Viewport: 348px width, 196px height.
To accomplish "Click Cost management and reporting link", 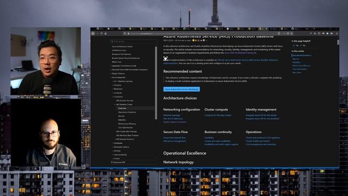I will 261,144.
